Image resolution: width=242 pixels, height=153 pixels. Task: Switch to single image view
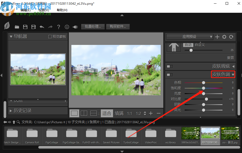[74, 113]
